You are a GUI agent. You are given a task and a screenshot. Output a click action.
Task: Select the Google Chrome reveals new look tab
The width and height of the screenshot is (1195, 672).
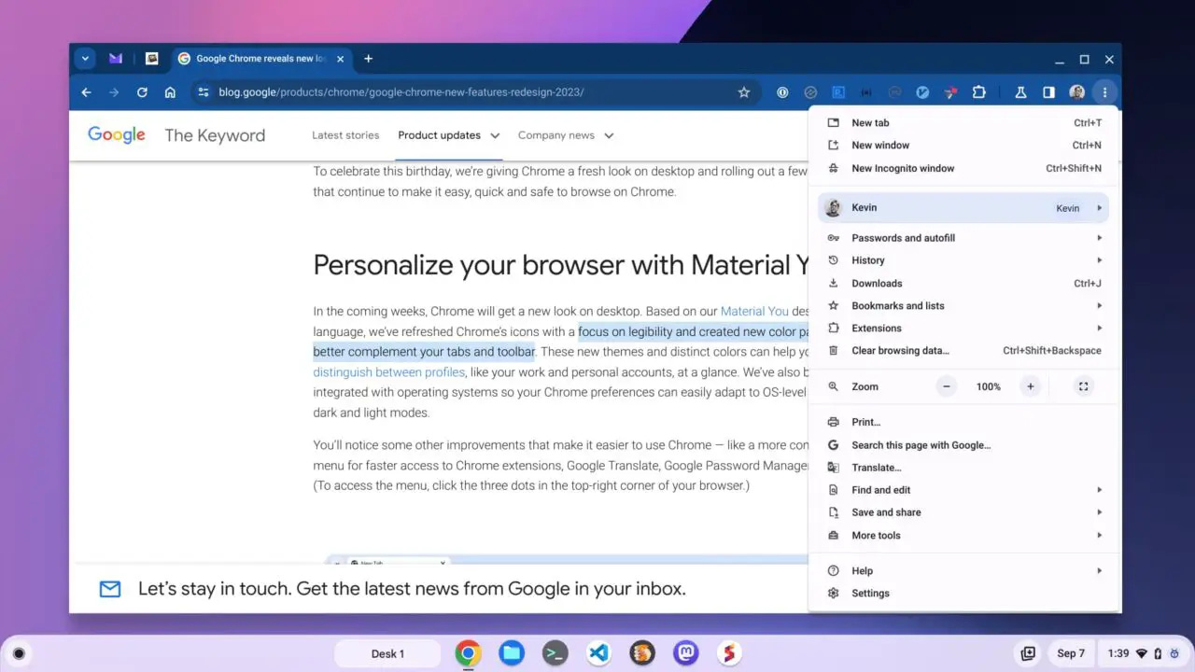[x=261, y=59]
